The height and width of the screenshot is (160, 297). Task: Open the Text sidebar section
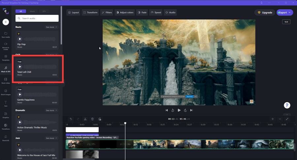[6, 104]
